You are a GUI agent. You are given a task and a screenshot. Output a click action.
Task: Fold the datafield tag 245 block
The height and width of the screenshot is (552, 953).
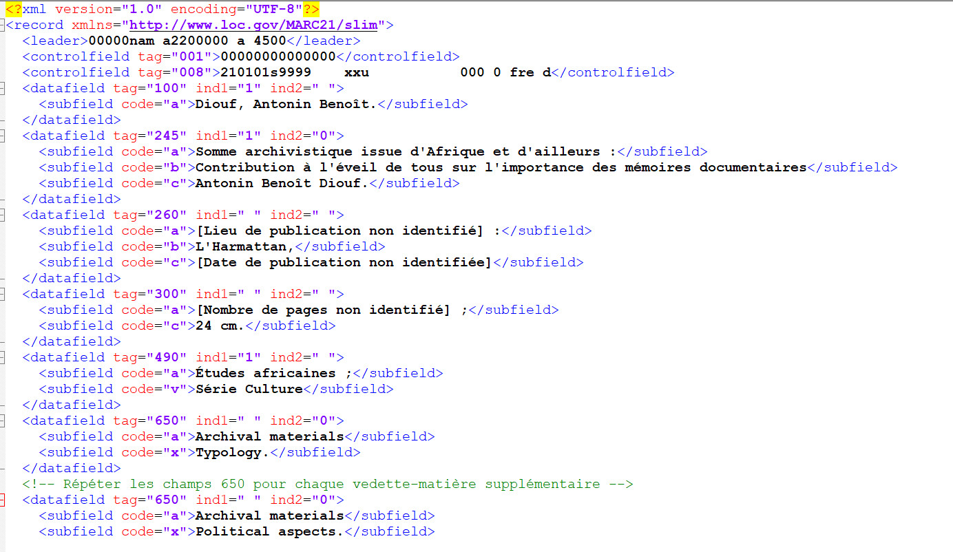point(2,136)
